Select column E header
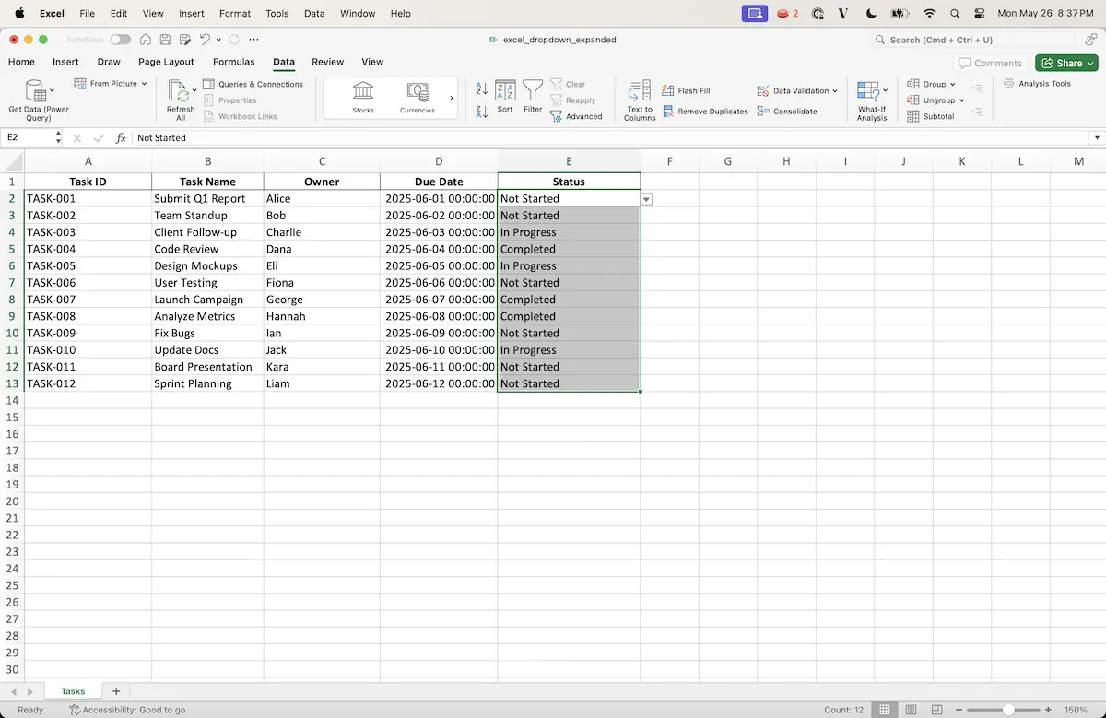This screenshot has width=1106, height=718. pos(569,161)
